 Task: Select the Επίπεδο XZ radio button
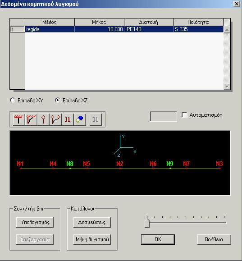point(58,100)
